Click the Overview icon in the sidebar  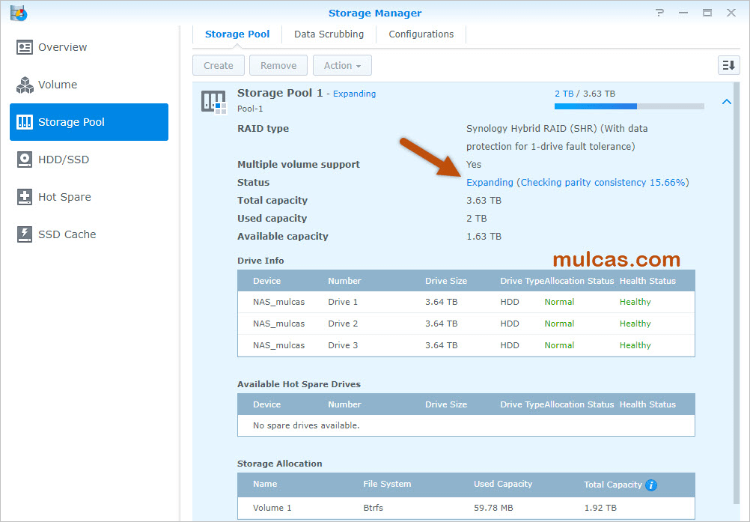pyautogui.click(x=25, y=47)
